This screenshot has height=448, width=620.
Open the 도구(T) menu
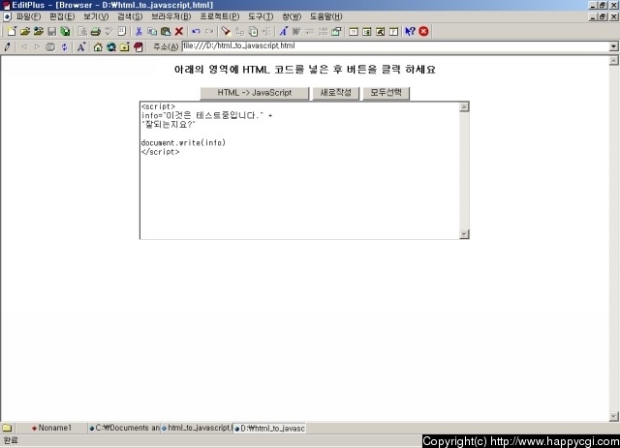(x=261, y=16)
